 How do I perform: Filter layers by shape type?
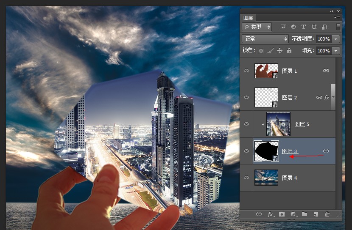point(314,27)
